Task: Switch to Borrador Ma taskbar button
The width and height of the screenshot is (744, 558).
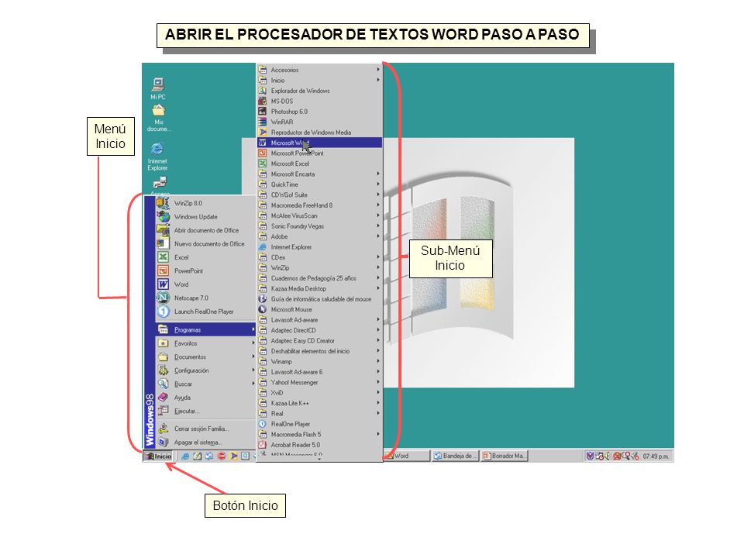Action: [505, 456]
